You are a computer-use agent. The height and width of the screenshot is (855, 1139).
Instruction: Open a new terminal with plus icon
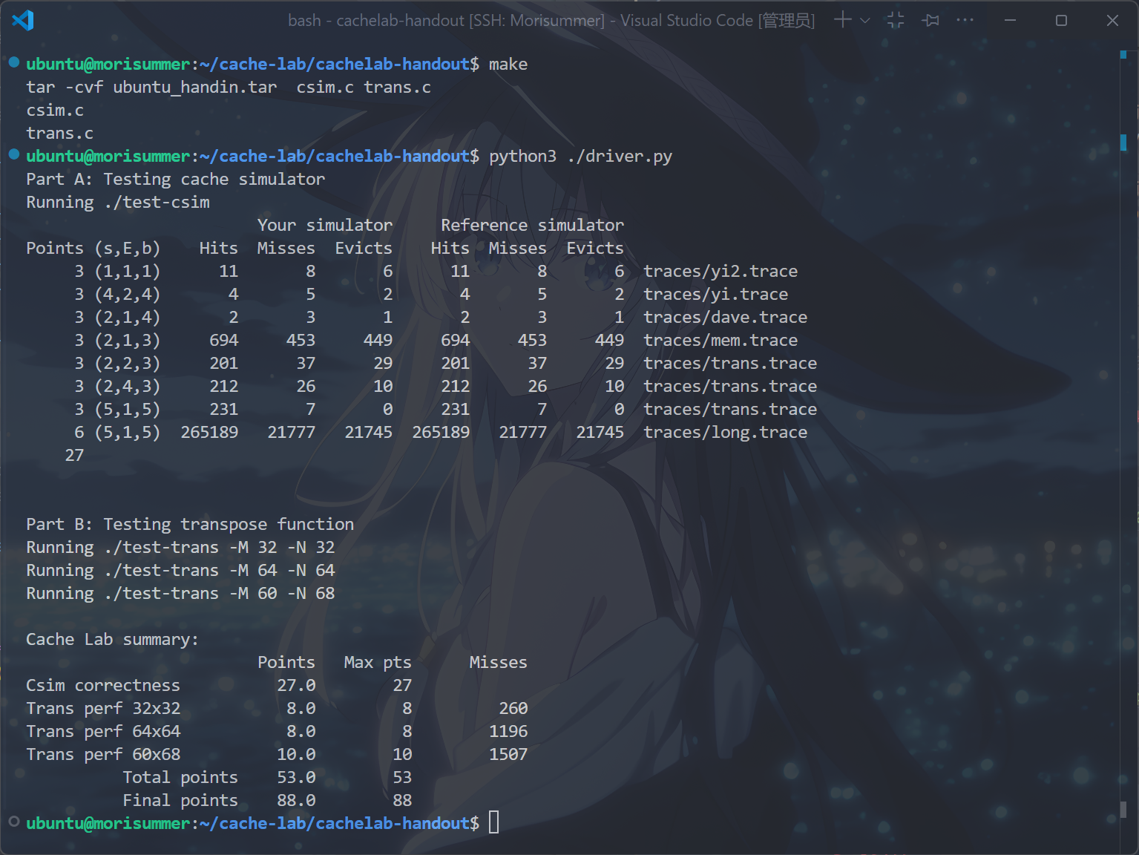(842, 20)
